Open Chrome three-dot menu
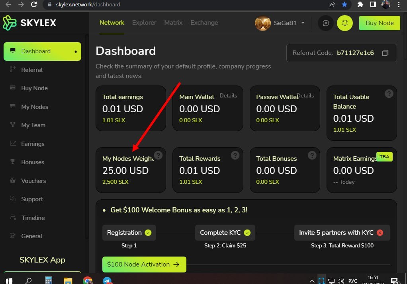Screen dimensions: 407x284 399,5
